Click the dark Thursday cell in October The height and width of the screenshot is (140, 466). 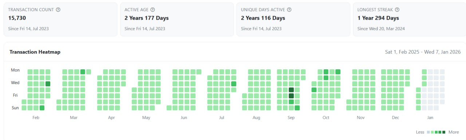click(314, 90)
